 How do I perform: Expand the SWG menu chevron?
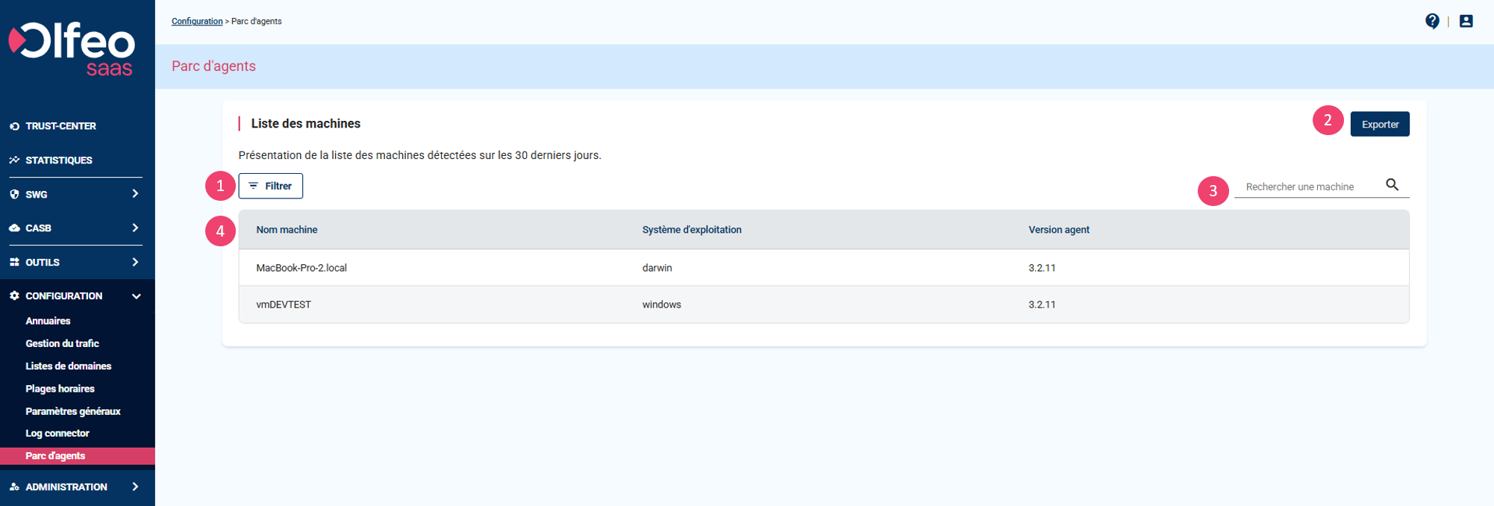tap(135, 193)
